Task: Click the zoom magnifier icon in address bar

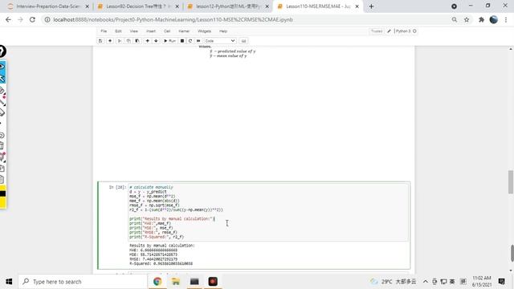Action: click(x=455, y=19)
